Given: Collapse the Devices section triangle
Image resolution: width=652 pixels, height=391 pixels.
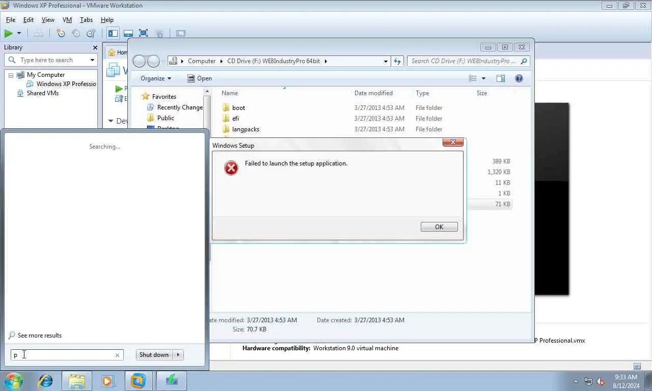Looking at the screenshot, I should [111, 121].
